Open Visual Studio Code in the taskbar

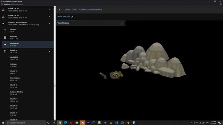[x=117, y=123]
